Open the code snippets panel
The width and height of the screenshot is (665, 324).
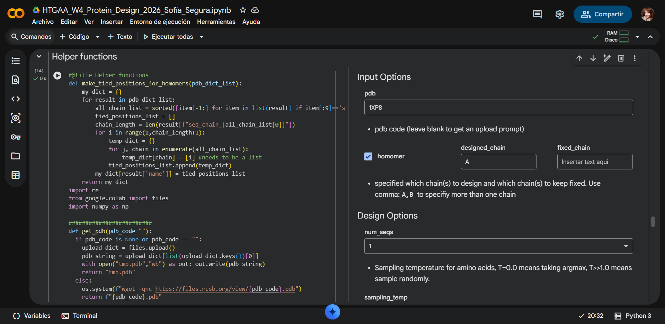(x=16, y=99)
